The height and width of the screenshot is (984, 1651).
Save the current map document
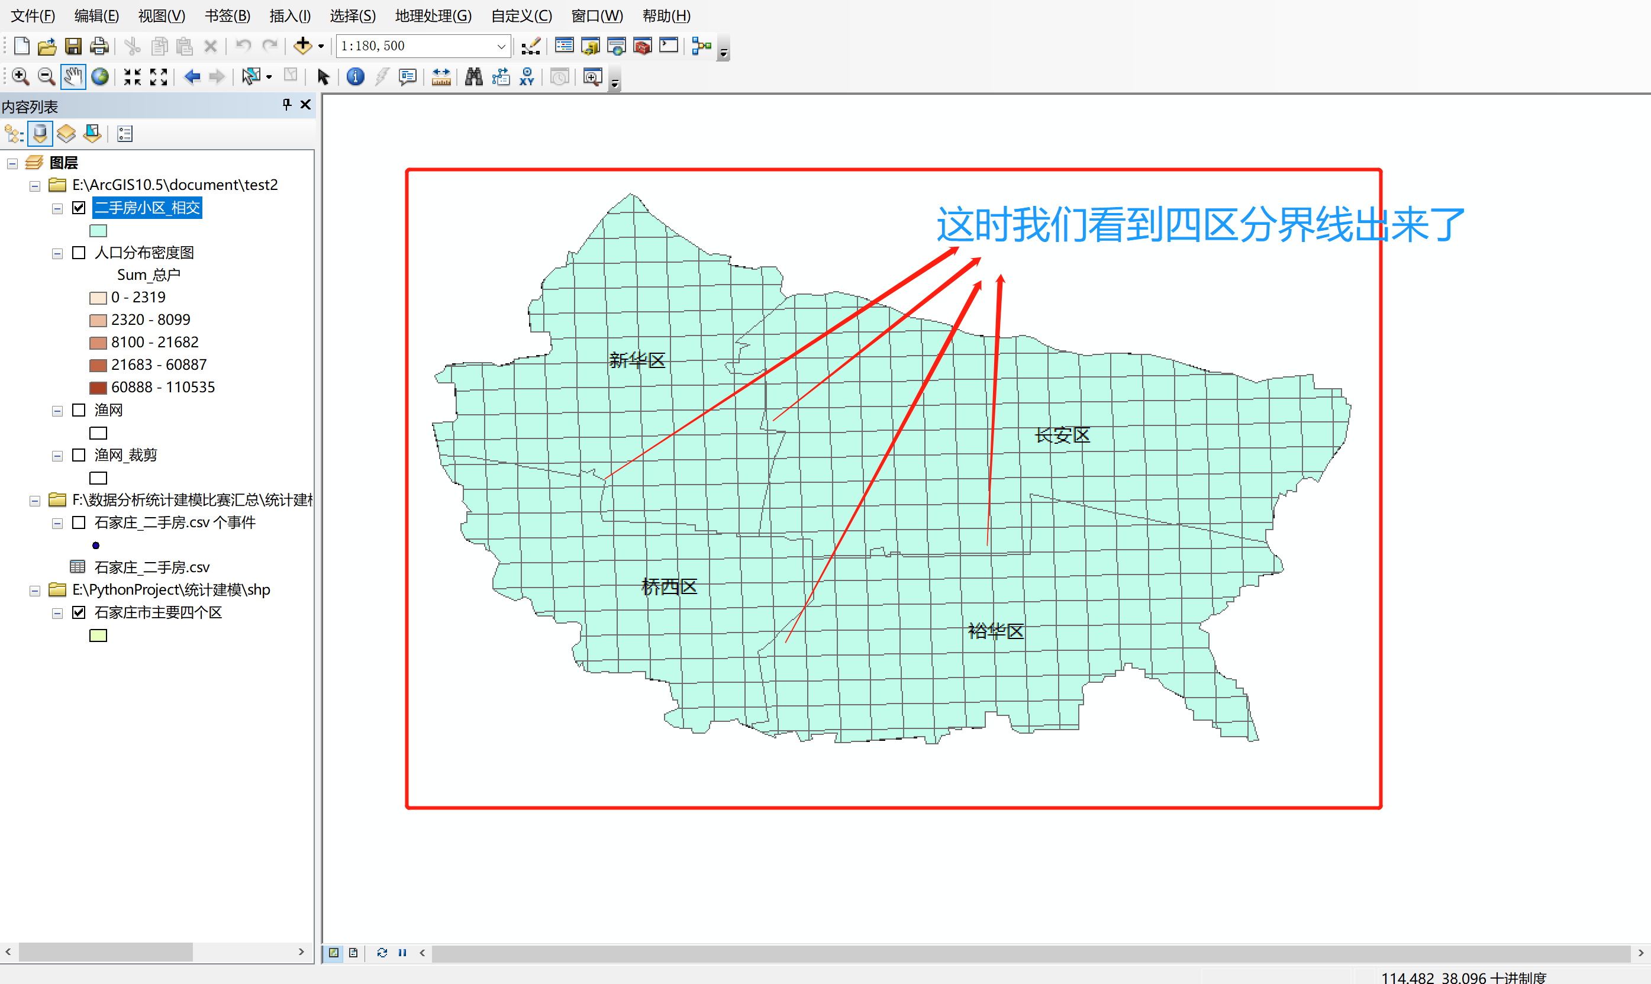tap(73, 46)
